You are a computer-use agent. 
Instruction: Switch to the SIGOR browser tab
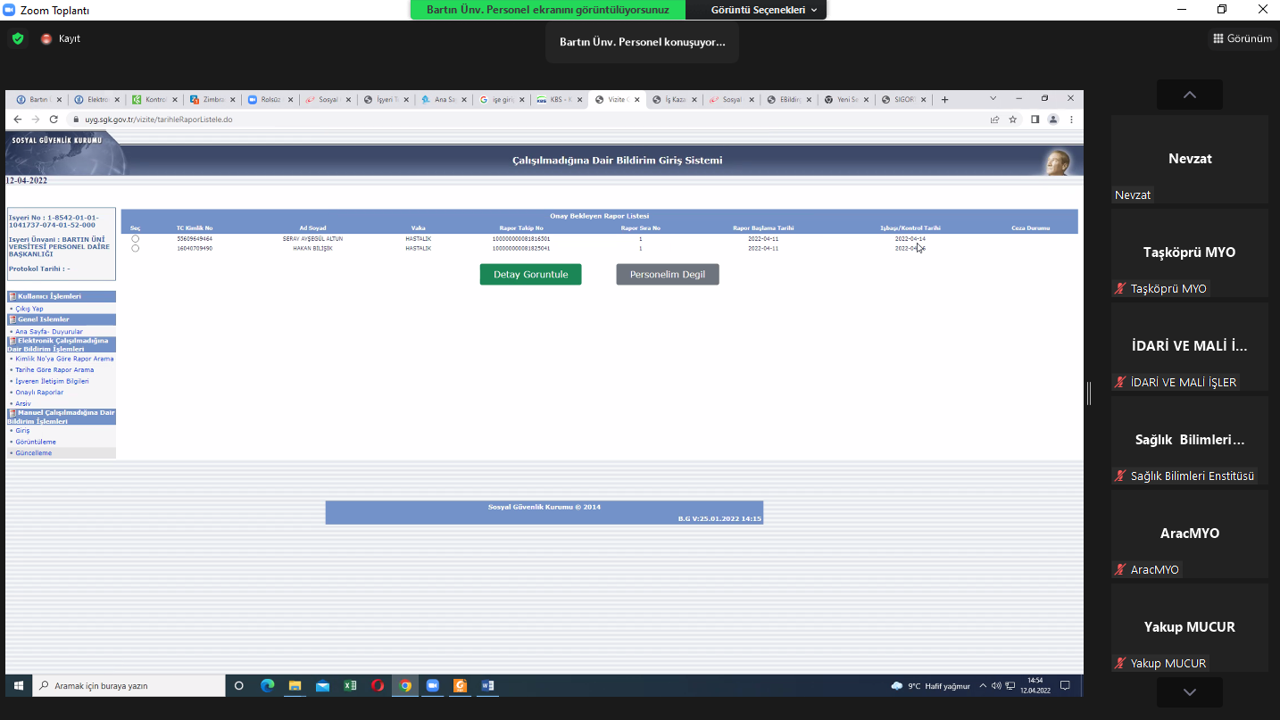903,100
